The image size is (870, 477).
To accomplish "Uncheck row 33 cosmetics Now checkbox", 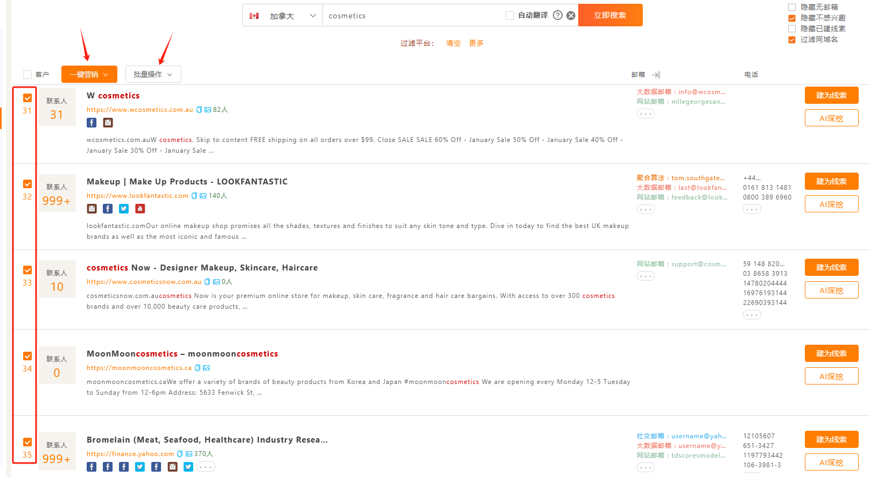I will click(x=27, y=270).
